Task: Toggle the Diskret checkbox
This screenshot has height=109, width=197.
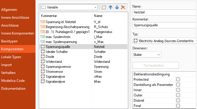Action: 178,100
